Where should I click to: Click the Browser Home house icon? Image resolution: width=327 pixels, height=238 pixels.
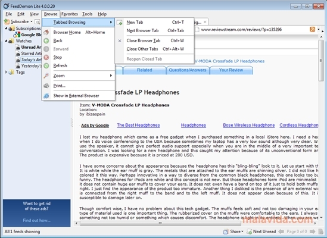pos(46,32)
